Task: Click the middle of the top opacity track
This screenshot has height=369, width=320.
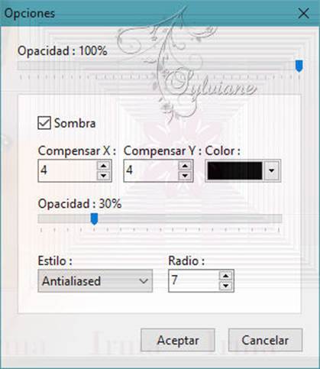Action: point(160,66)
